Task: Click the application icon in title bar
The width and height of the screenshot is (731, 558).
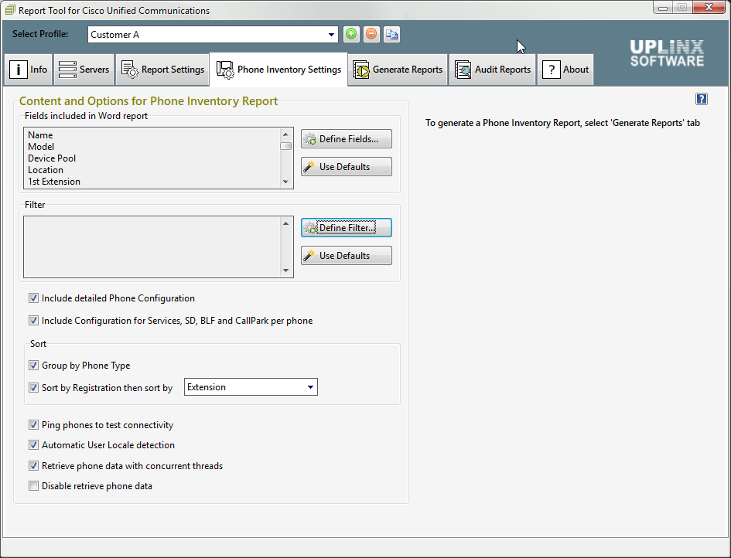Action: 10,10
